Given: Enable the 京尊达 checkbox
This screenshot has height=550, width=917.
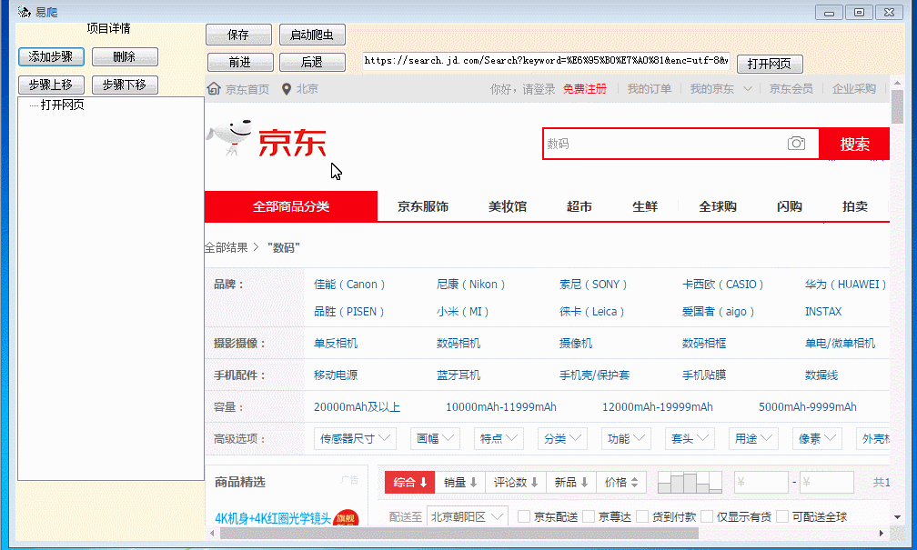Looking at the screenshot, I should coord(589,516).
